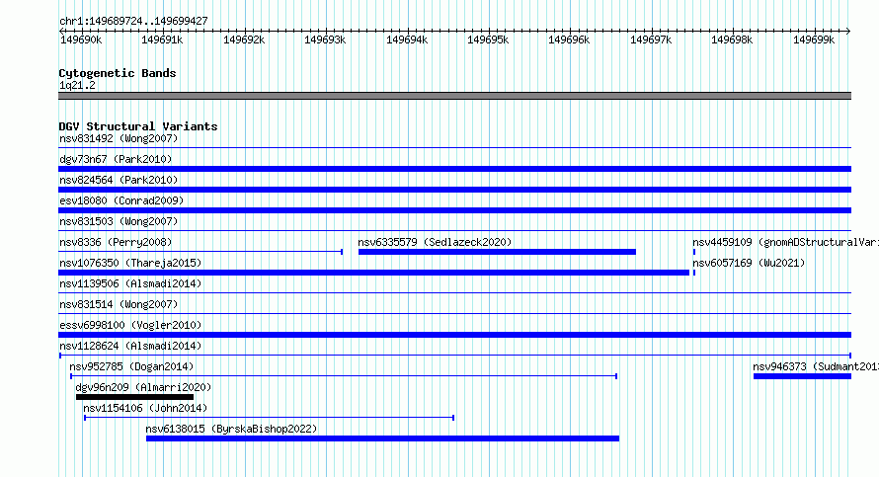
Task: Click the 149695k ruler tick label
Action: tap(488, 40)
